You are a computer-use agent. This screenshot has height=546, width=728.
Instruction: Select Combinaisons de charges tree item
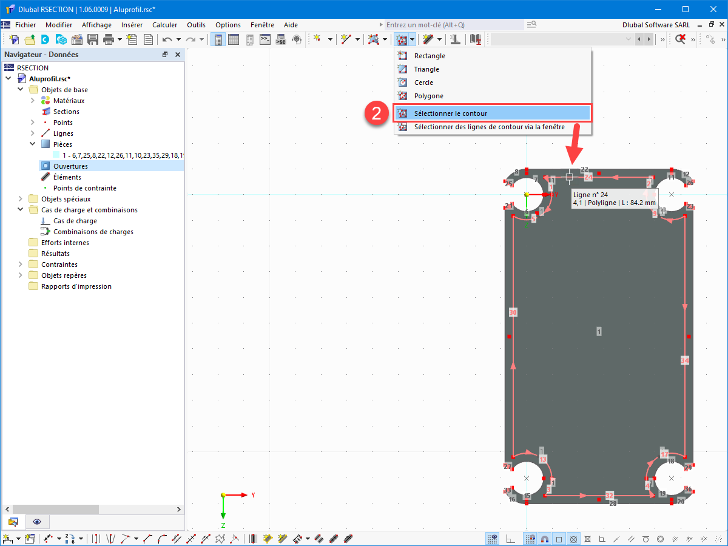tap(93, 232)
